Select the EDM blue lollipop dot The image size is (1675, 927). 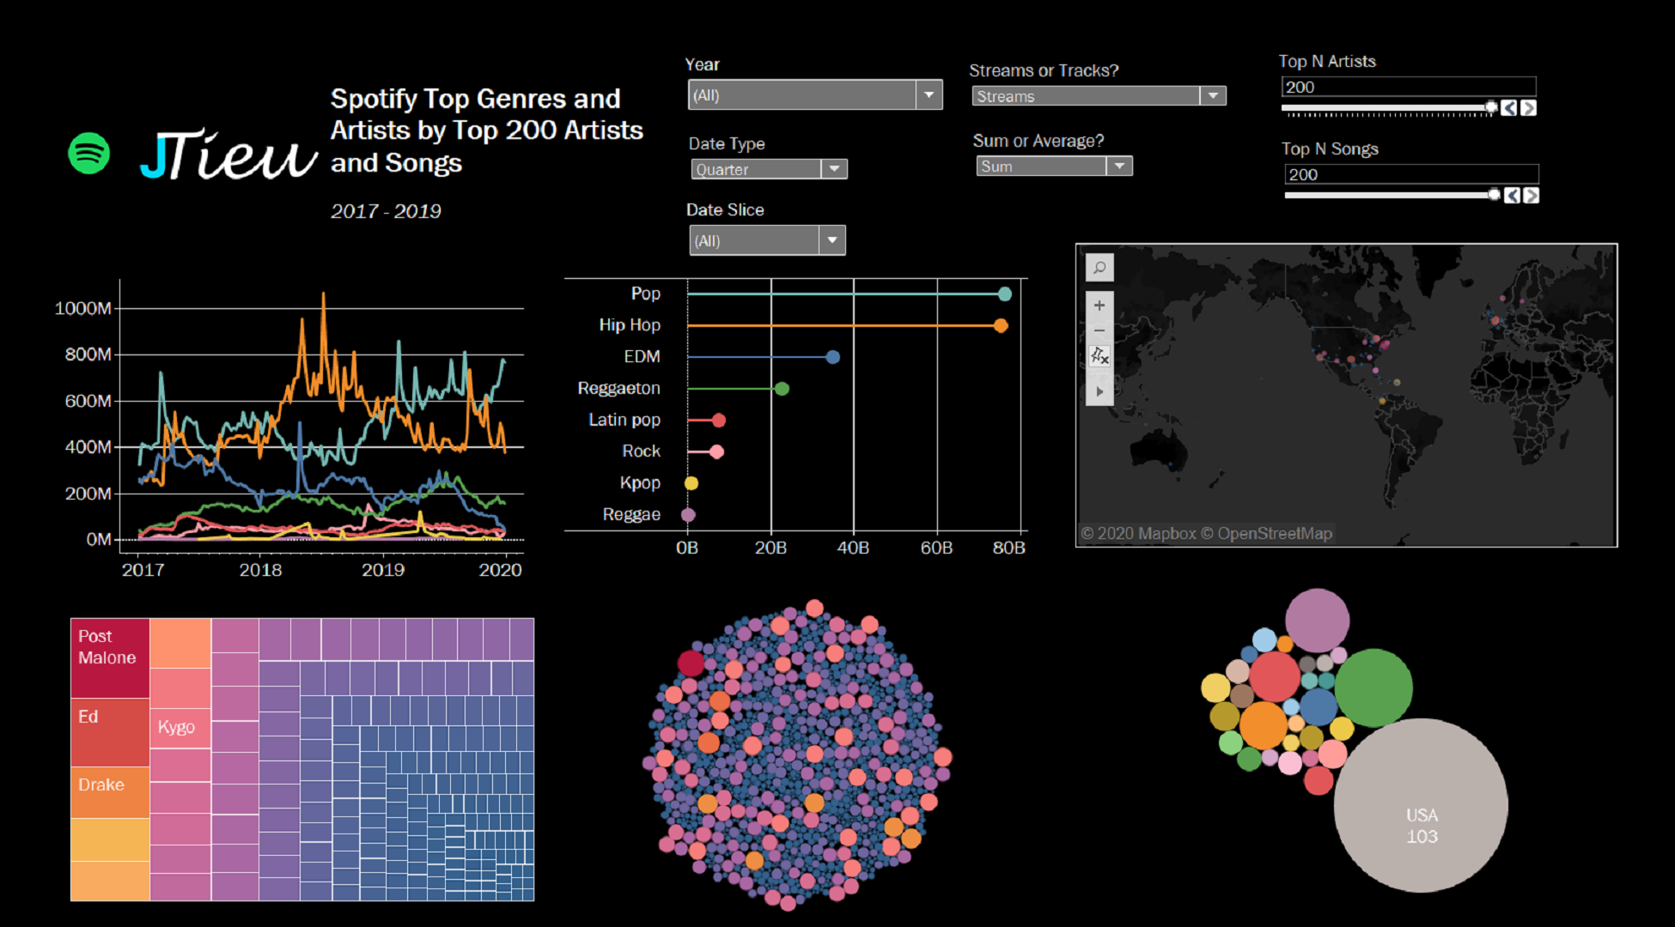pos(832,357)
